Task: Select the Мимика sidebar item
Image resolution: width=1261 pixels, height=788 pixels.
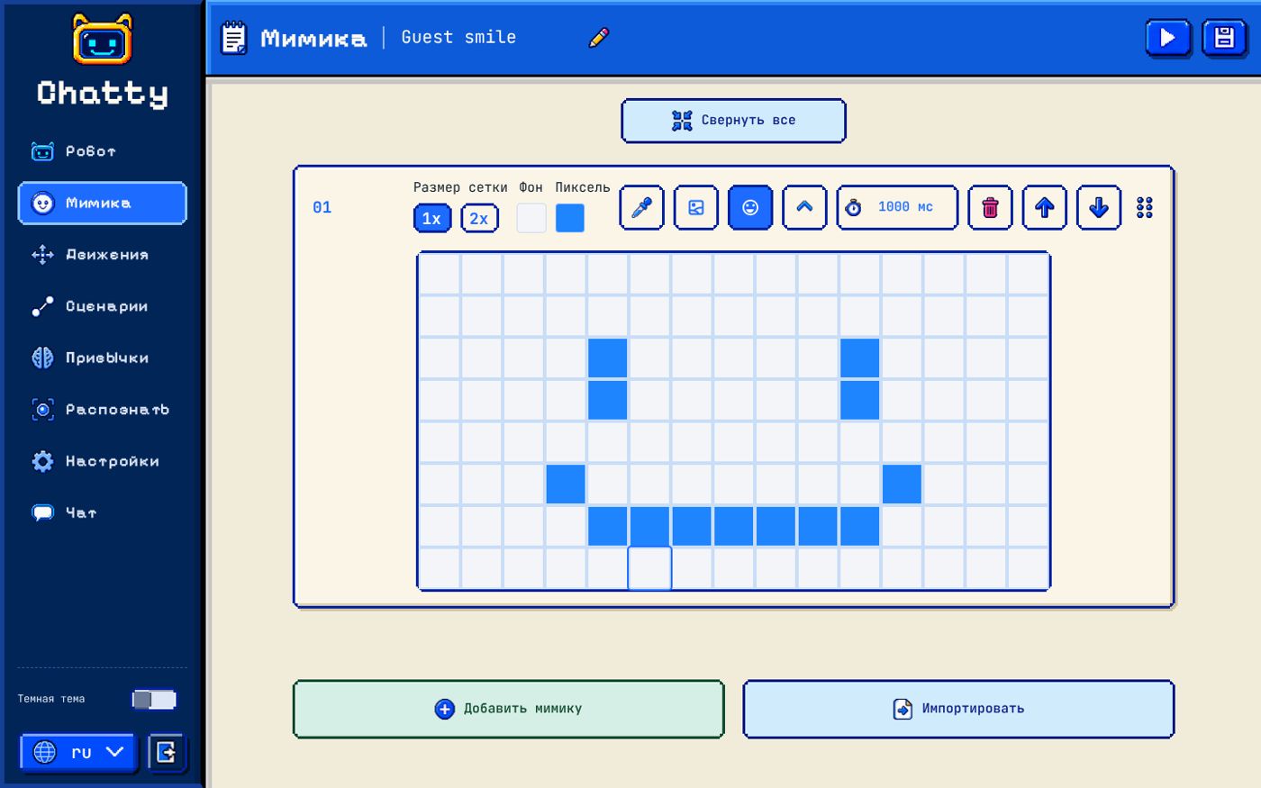Action: [x=102, y=203]
